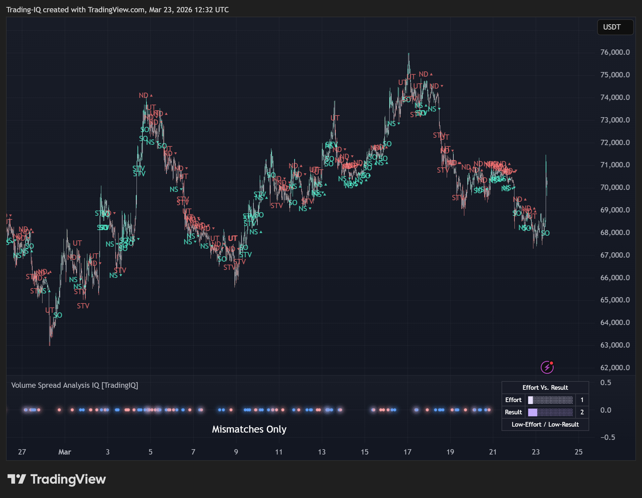The height and width of the screenshot is (498, 642).
Task: Click the 65,000.0 price axis label
Action: point(615,300)
